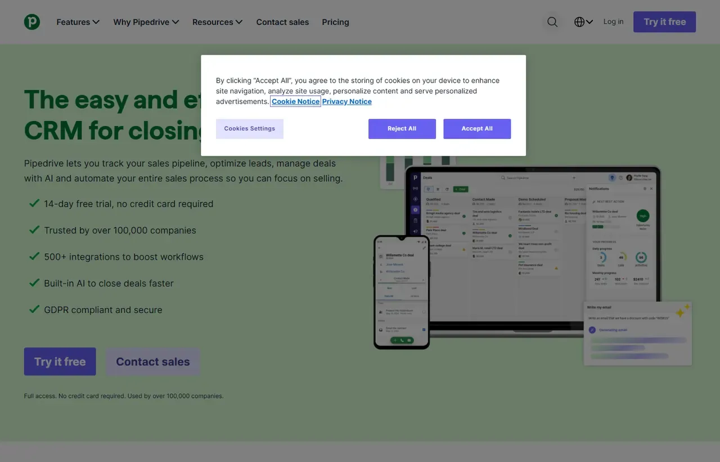Click the header Try it free button

(664, 22)
